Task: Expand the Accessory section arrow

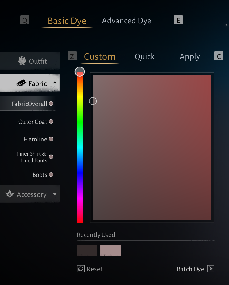Action: click(x=55, y=194)
